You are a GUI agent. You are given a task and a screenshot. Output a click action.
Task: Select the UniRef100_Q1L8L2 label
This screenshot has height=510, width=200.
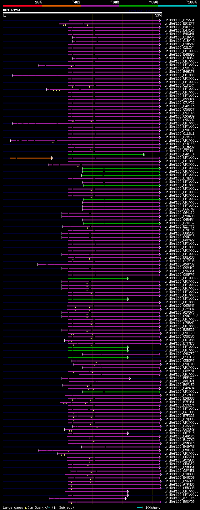tap(179, 357)
